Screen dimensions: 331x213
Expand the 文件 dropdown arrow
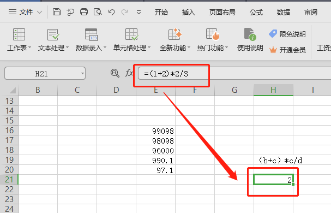[x=39, y=12]
